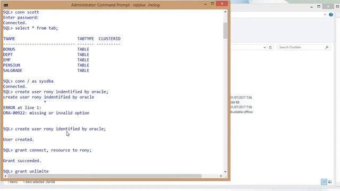Expand the Explorer address bar history dropdown

(x=265, y=47)
